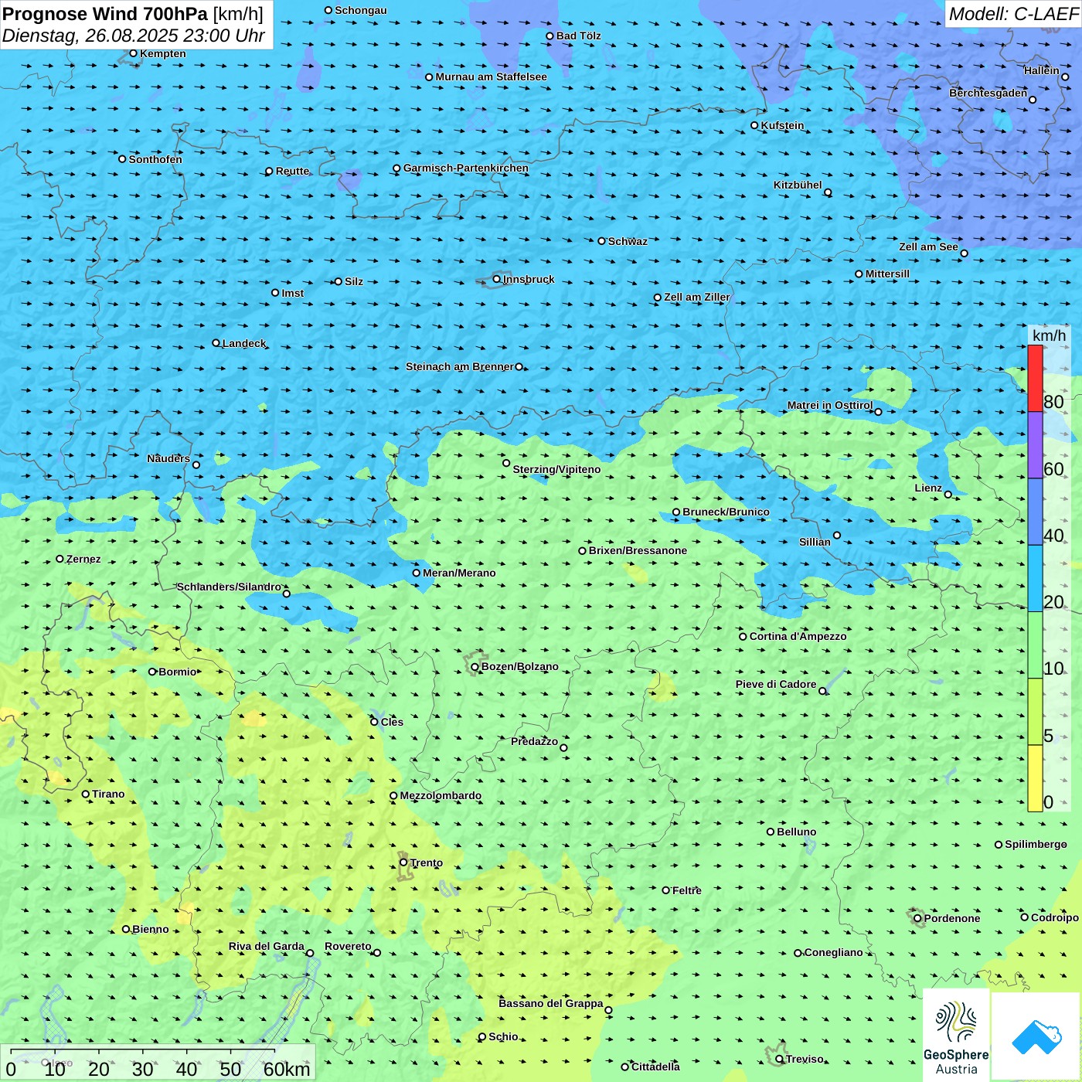
Task: Click the 'Feltre' label
Action: (x=687, y=890)
